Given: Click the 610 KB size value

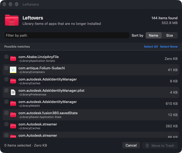Looking at the screenshot, I should 172,104.
